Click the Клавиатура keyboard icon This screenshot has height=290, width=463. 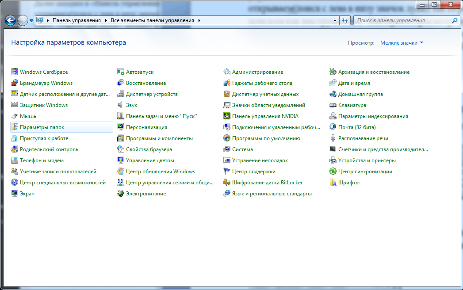click(x=333, y=105)
